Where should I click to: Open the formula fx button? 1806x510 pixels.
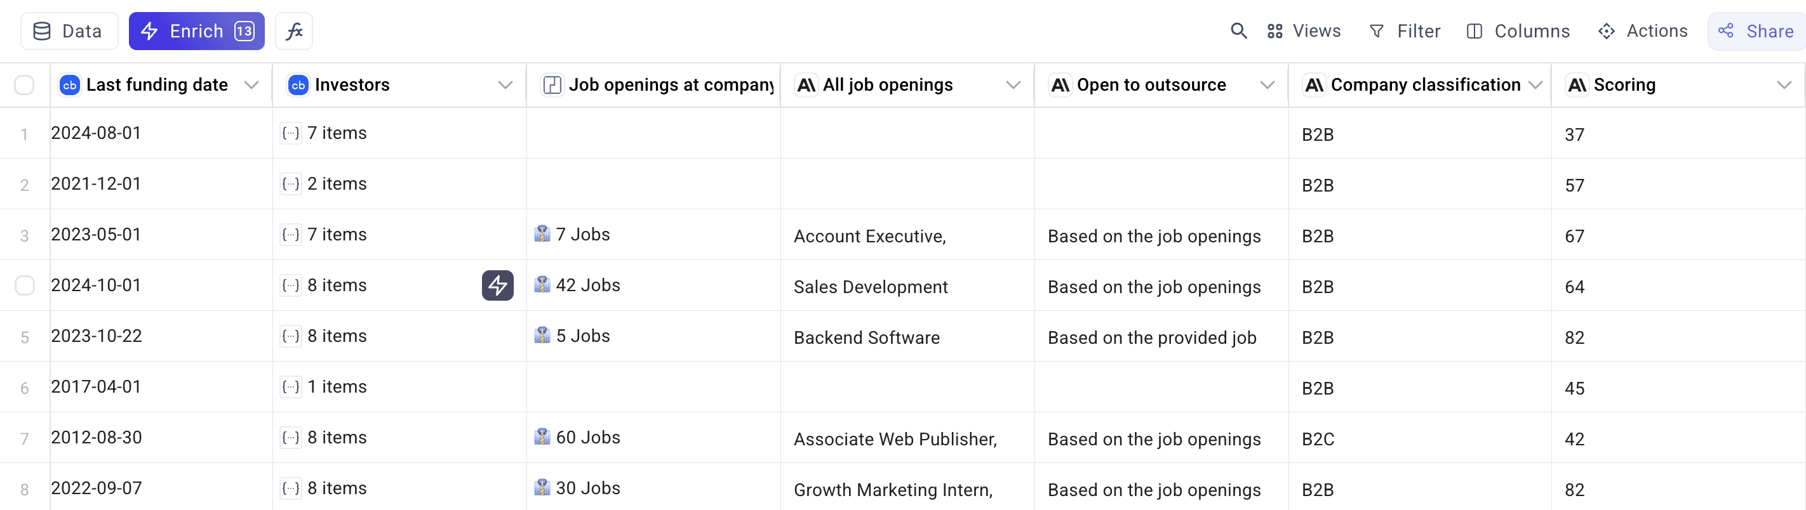coord(294,31)
